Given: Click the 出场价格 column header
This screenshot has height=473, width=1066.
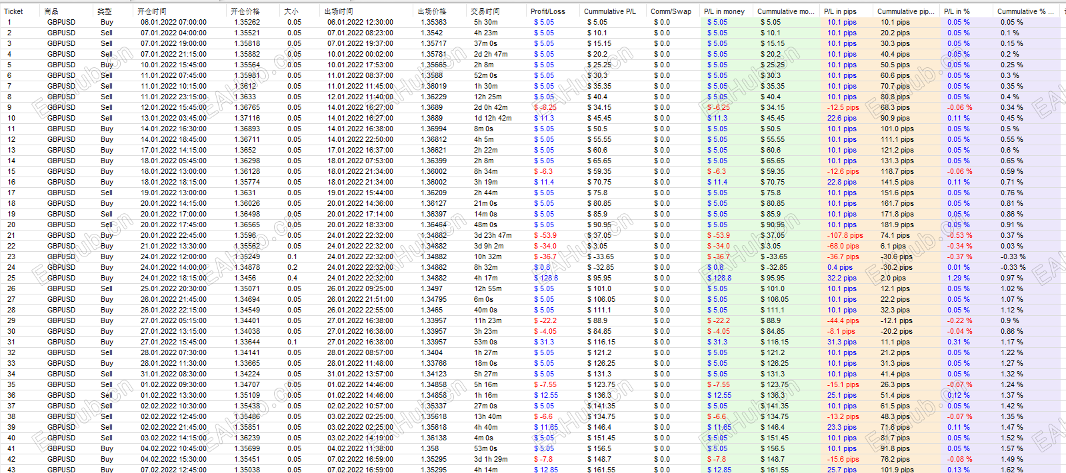Looking at the screenshot, I should click(x=432, y=11).
